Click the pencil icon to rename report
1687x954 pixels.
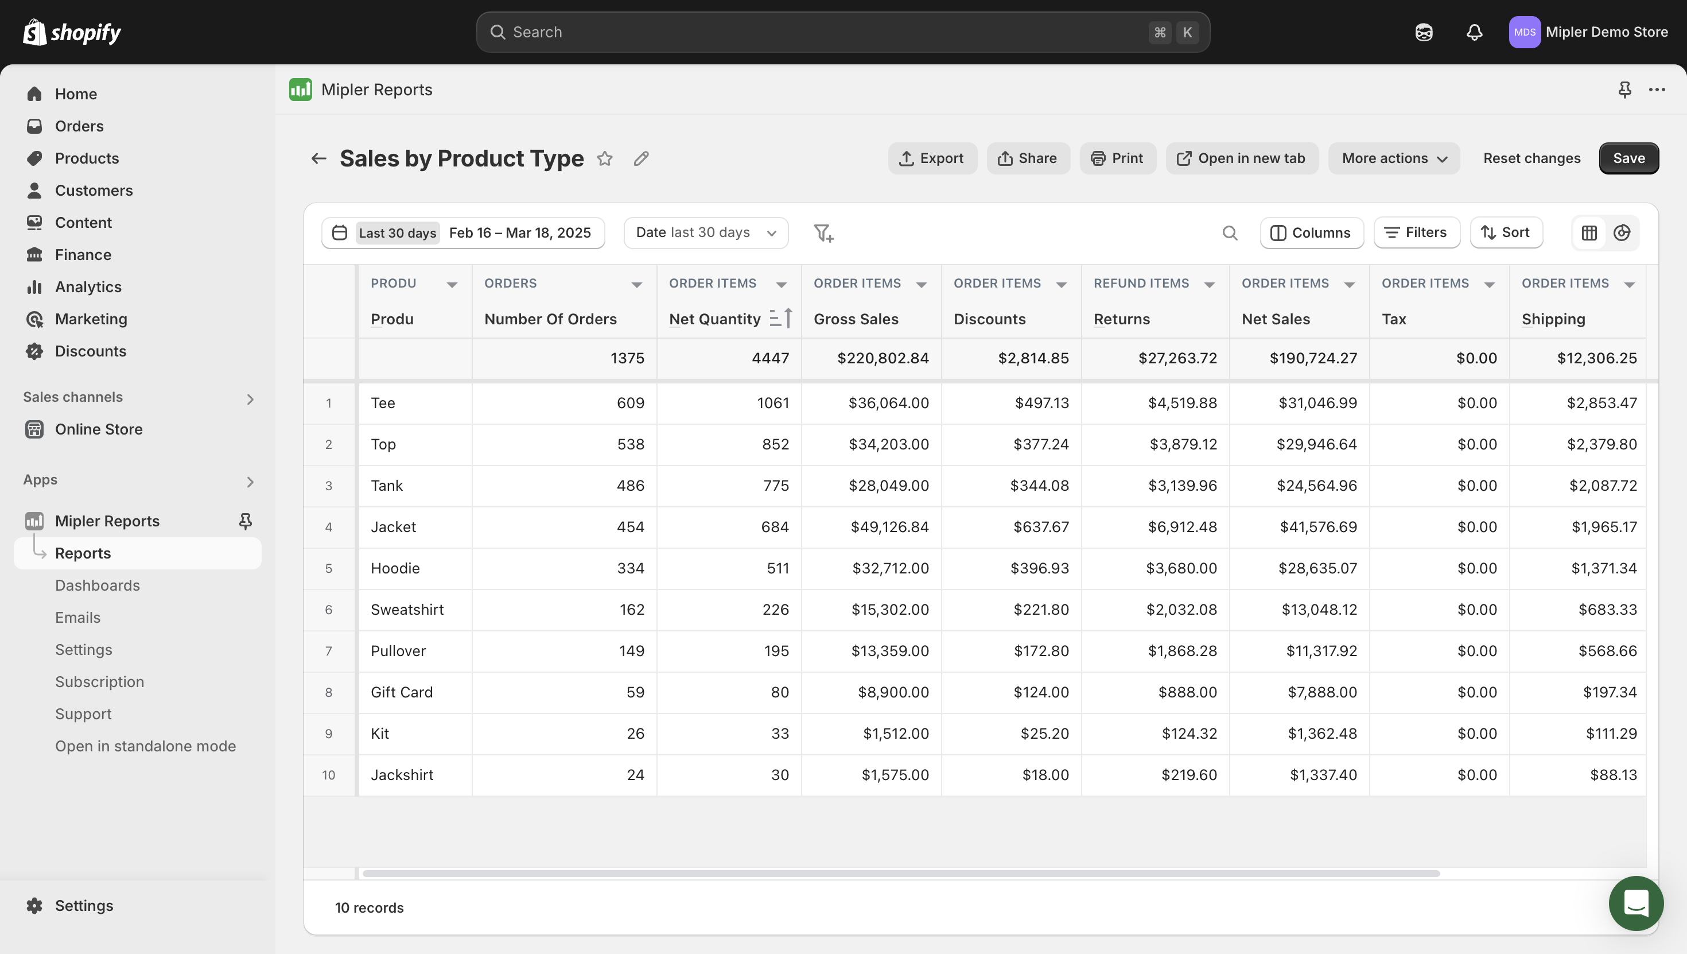pos(641,158)
